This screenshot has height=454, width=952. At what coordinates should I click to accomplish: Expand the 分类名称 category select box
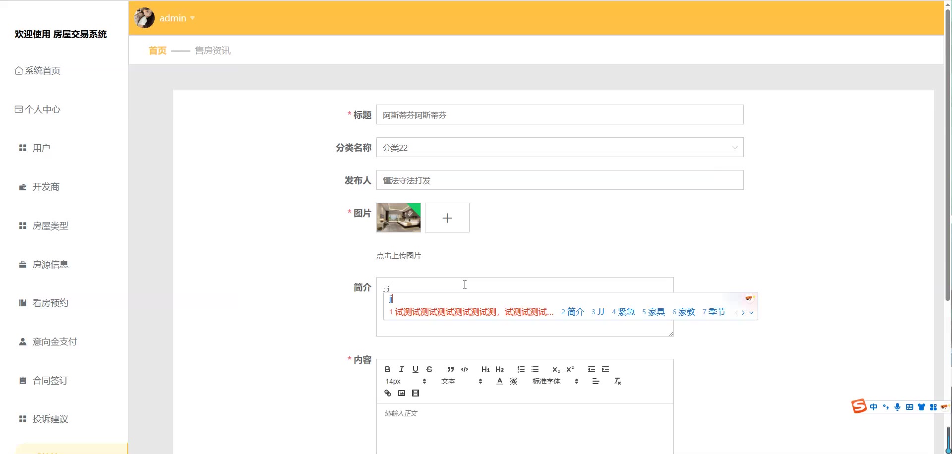[559, 148]
